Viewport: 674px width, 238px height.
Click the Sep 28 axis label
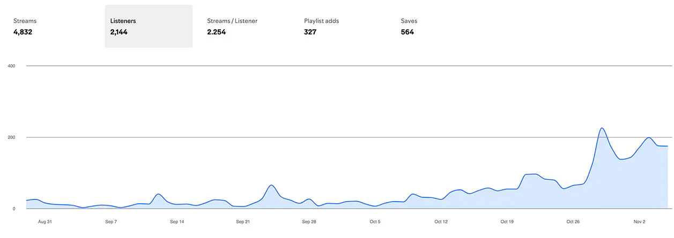(x=309, y=221)
